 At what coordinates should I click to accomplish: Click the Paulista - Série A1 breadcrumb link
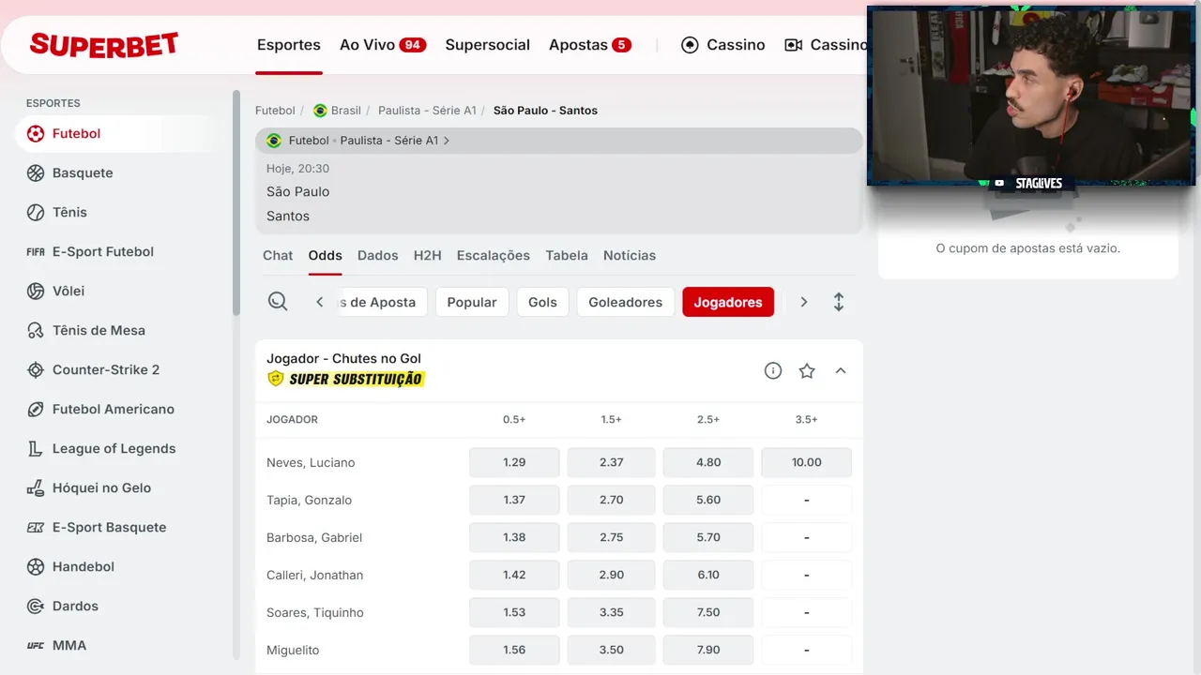click(427, 111)
